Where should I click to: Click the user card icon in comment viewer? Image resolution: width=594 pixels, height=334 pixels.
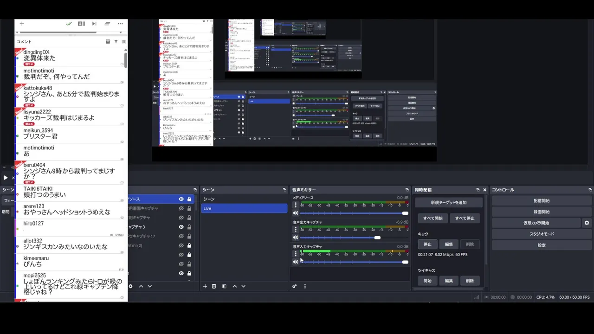tap(81, 24)
